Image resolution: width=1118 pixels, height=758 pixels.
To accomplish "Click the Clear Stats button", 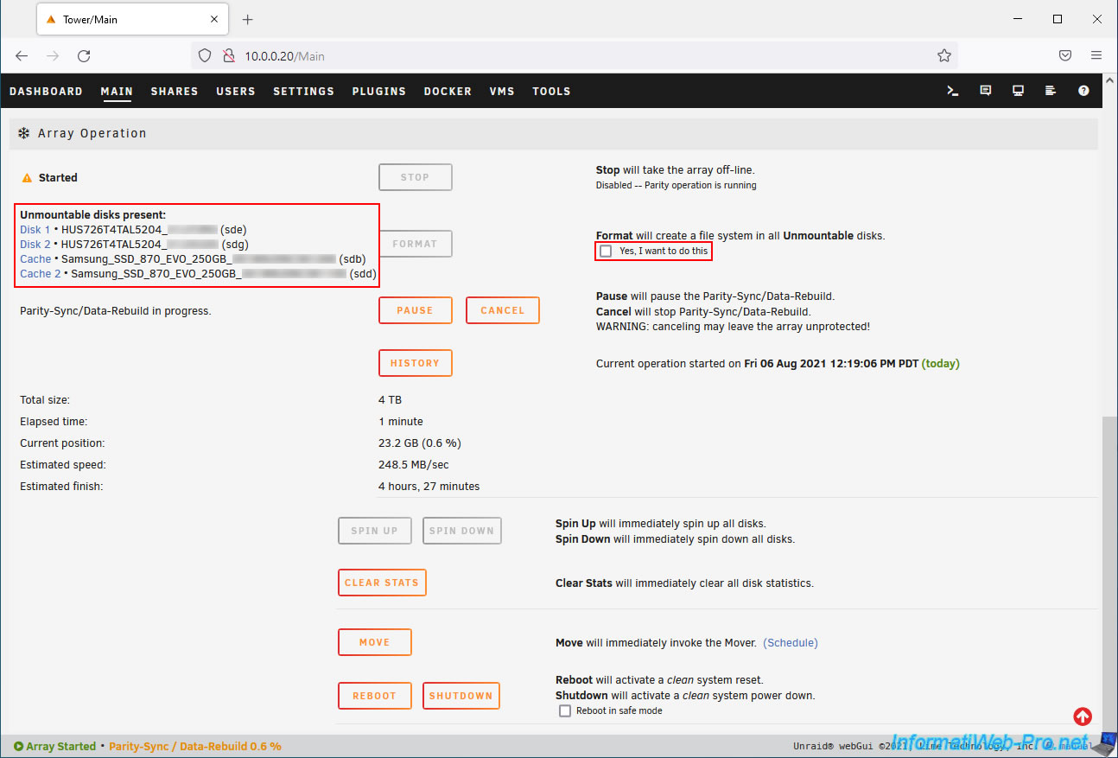I will coord(381,583).
